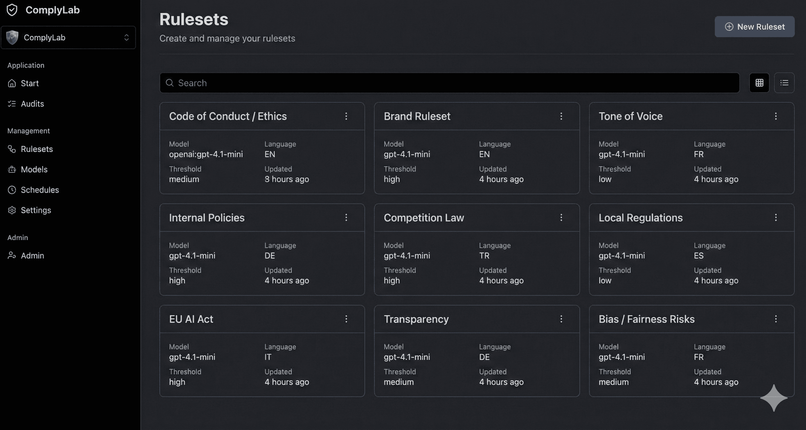806x430 pixels.
Task: Click the Settings gear icon
Action: point(12,210)
